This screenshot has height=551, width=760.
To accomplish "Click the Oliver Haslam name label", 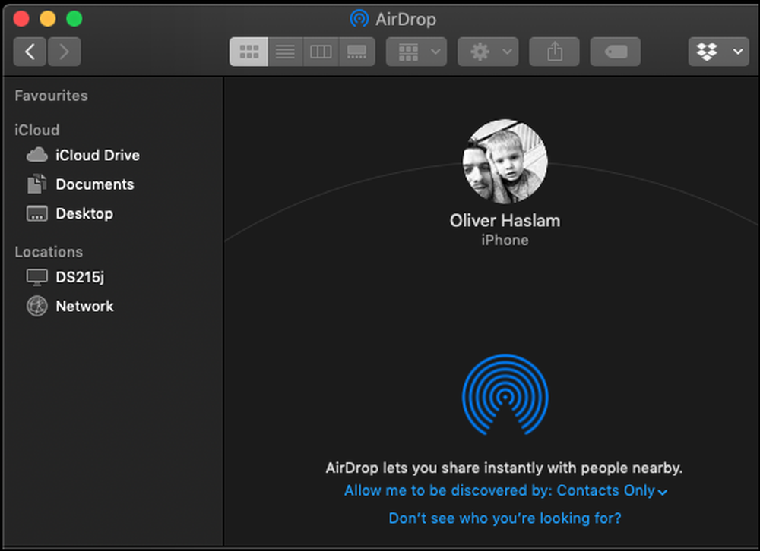I will pyautogui.click(x=505, y=221).
